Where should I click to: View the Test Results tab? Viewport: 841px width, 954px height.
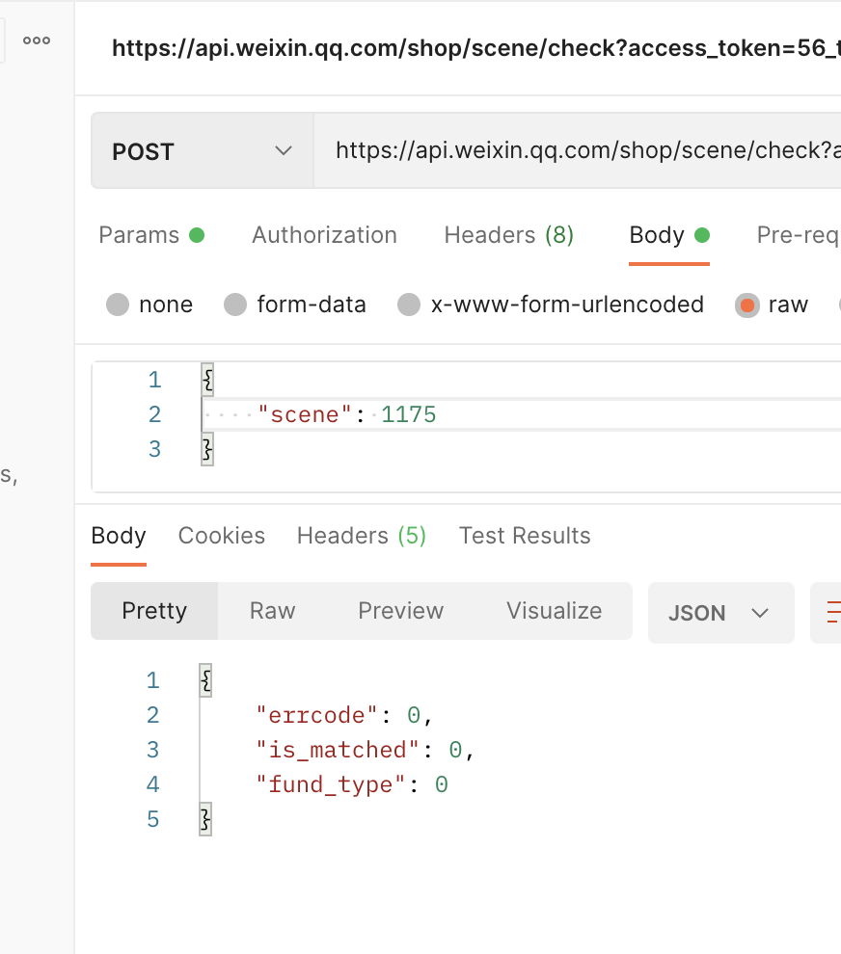tap(525, 536)
